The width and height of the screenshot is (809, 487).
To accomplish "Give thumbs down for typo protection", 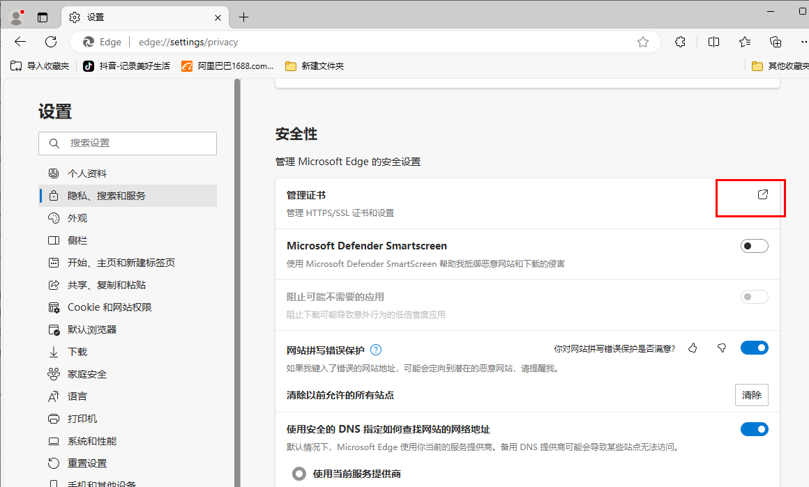I will [x=722, y=348].
